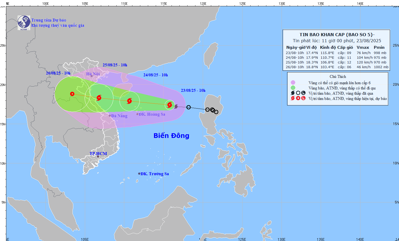Click the green circle swatch in the legend
The image size is (399, 241).
pyautogui.click(x=293, y=88)
